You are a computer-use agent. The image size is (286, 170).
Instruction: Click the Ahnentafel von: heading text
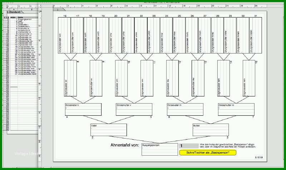[x=125, y=145]
